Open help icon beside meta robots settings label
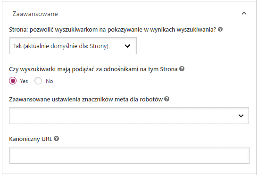This screenshot has width=258, height=175. click(167, 99)
